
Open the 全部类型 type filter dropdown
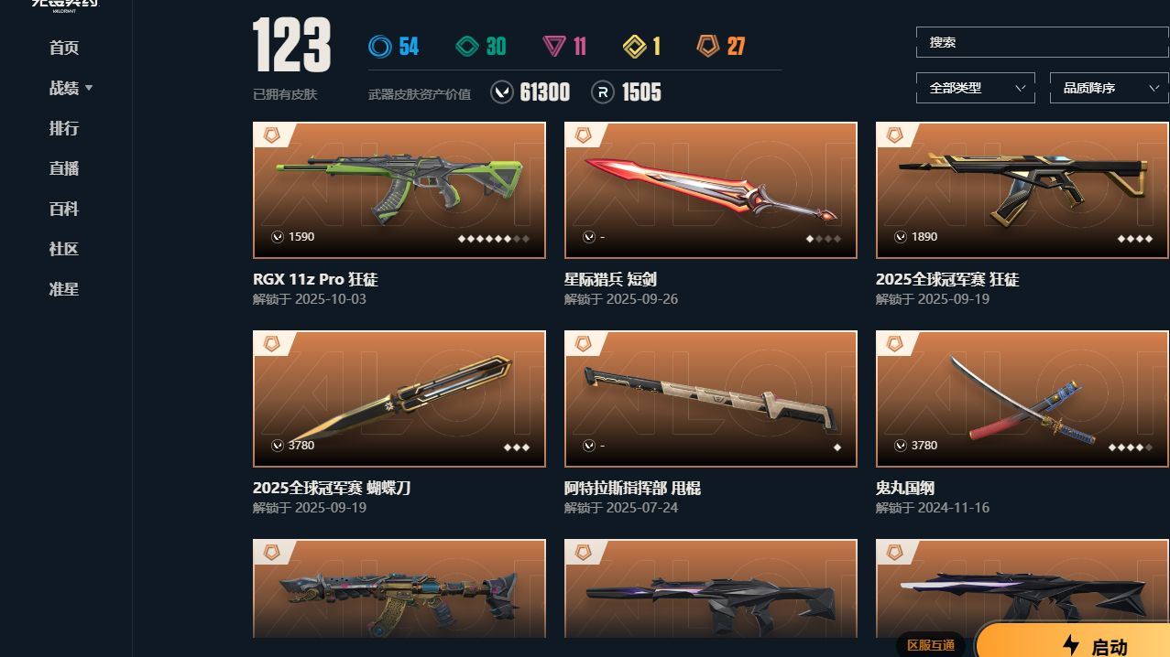tap(976, 88)
